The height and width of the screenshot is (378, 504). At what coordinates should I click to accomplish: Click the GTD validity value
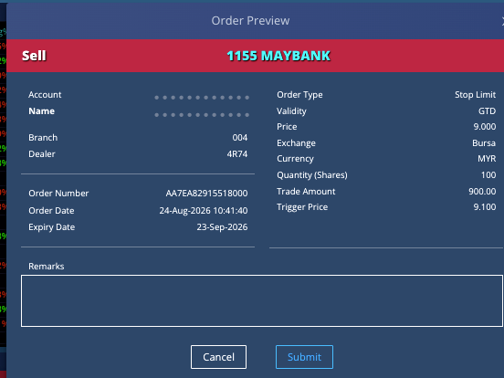point(487,110)
